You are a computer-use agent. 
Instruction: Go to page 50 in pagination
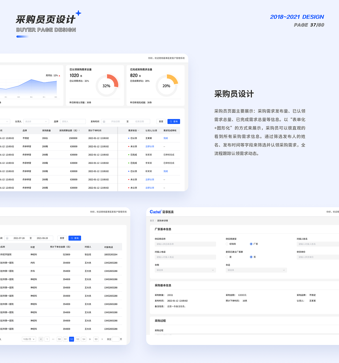[59, 339]
